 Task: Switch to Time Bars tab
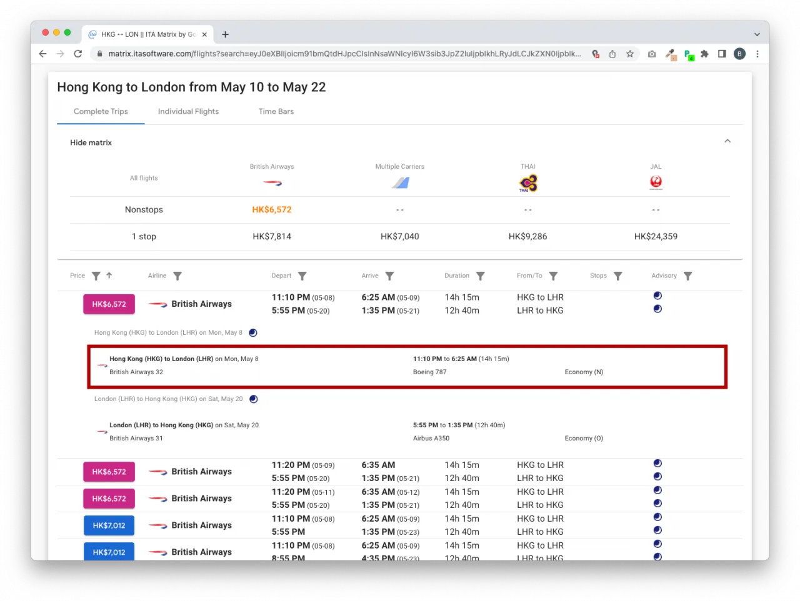(276, 111)
